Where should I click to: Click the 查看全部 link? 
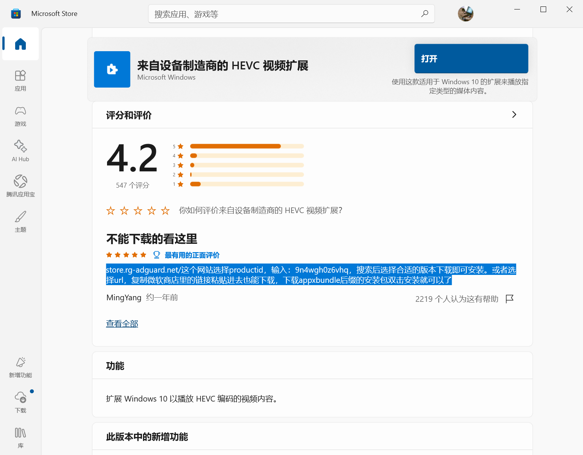pos(122,323)
